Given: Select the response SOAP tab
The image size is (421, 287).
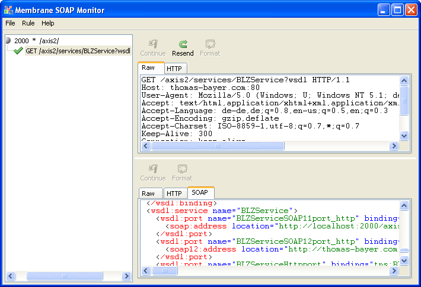Looking at the screenshot, I should (x=200, y=192).
